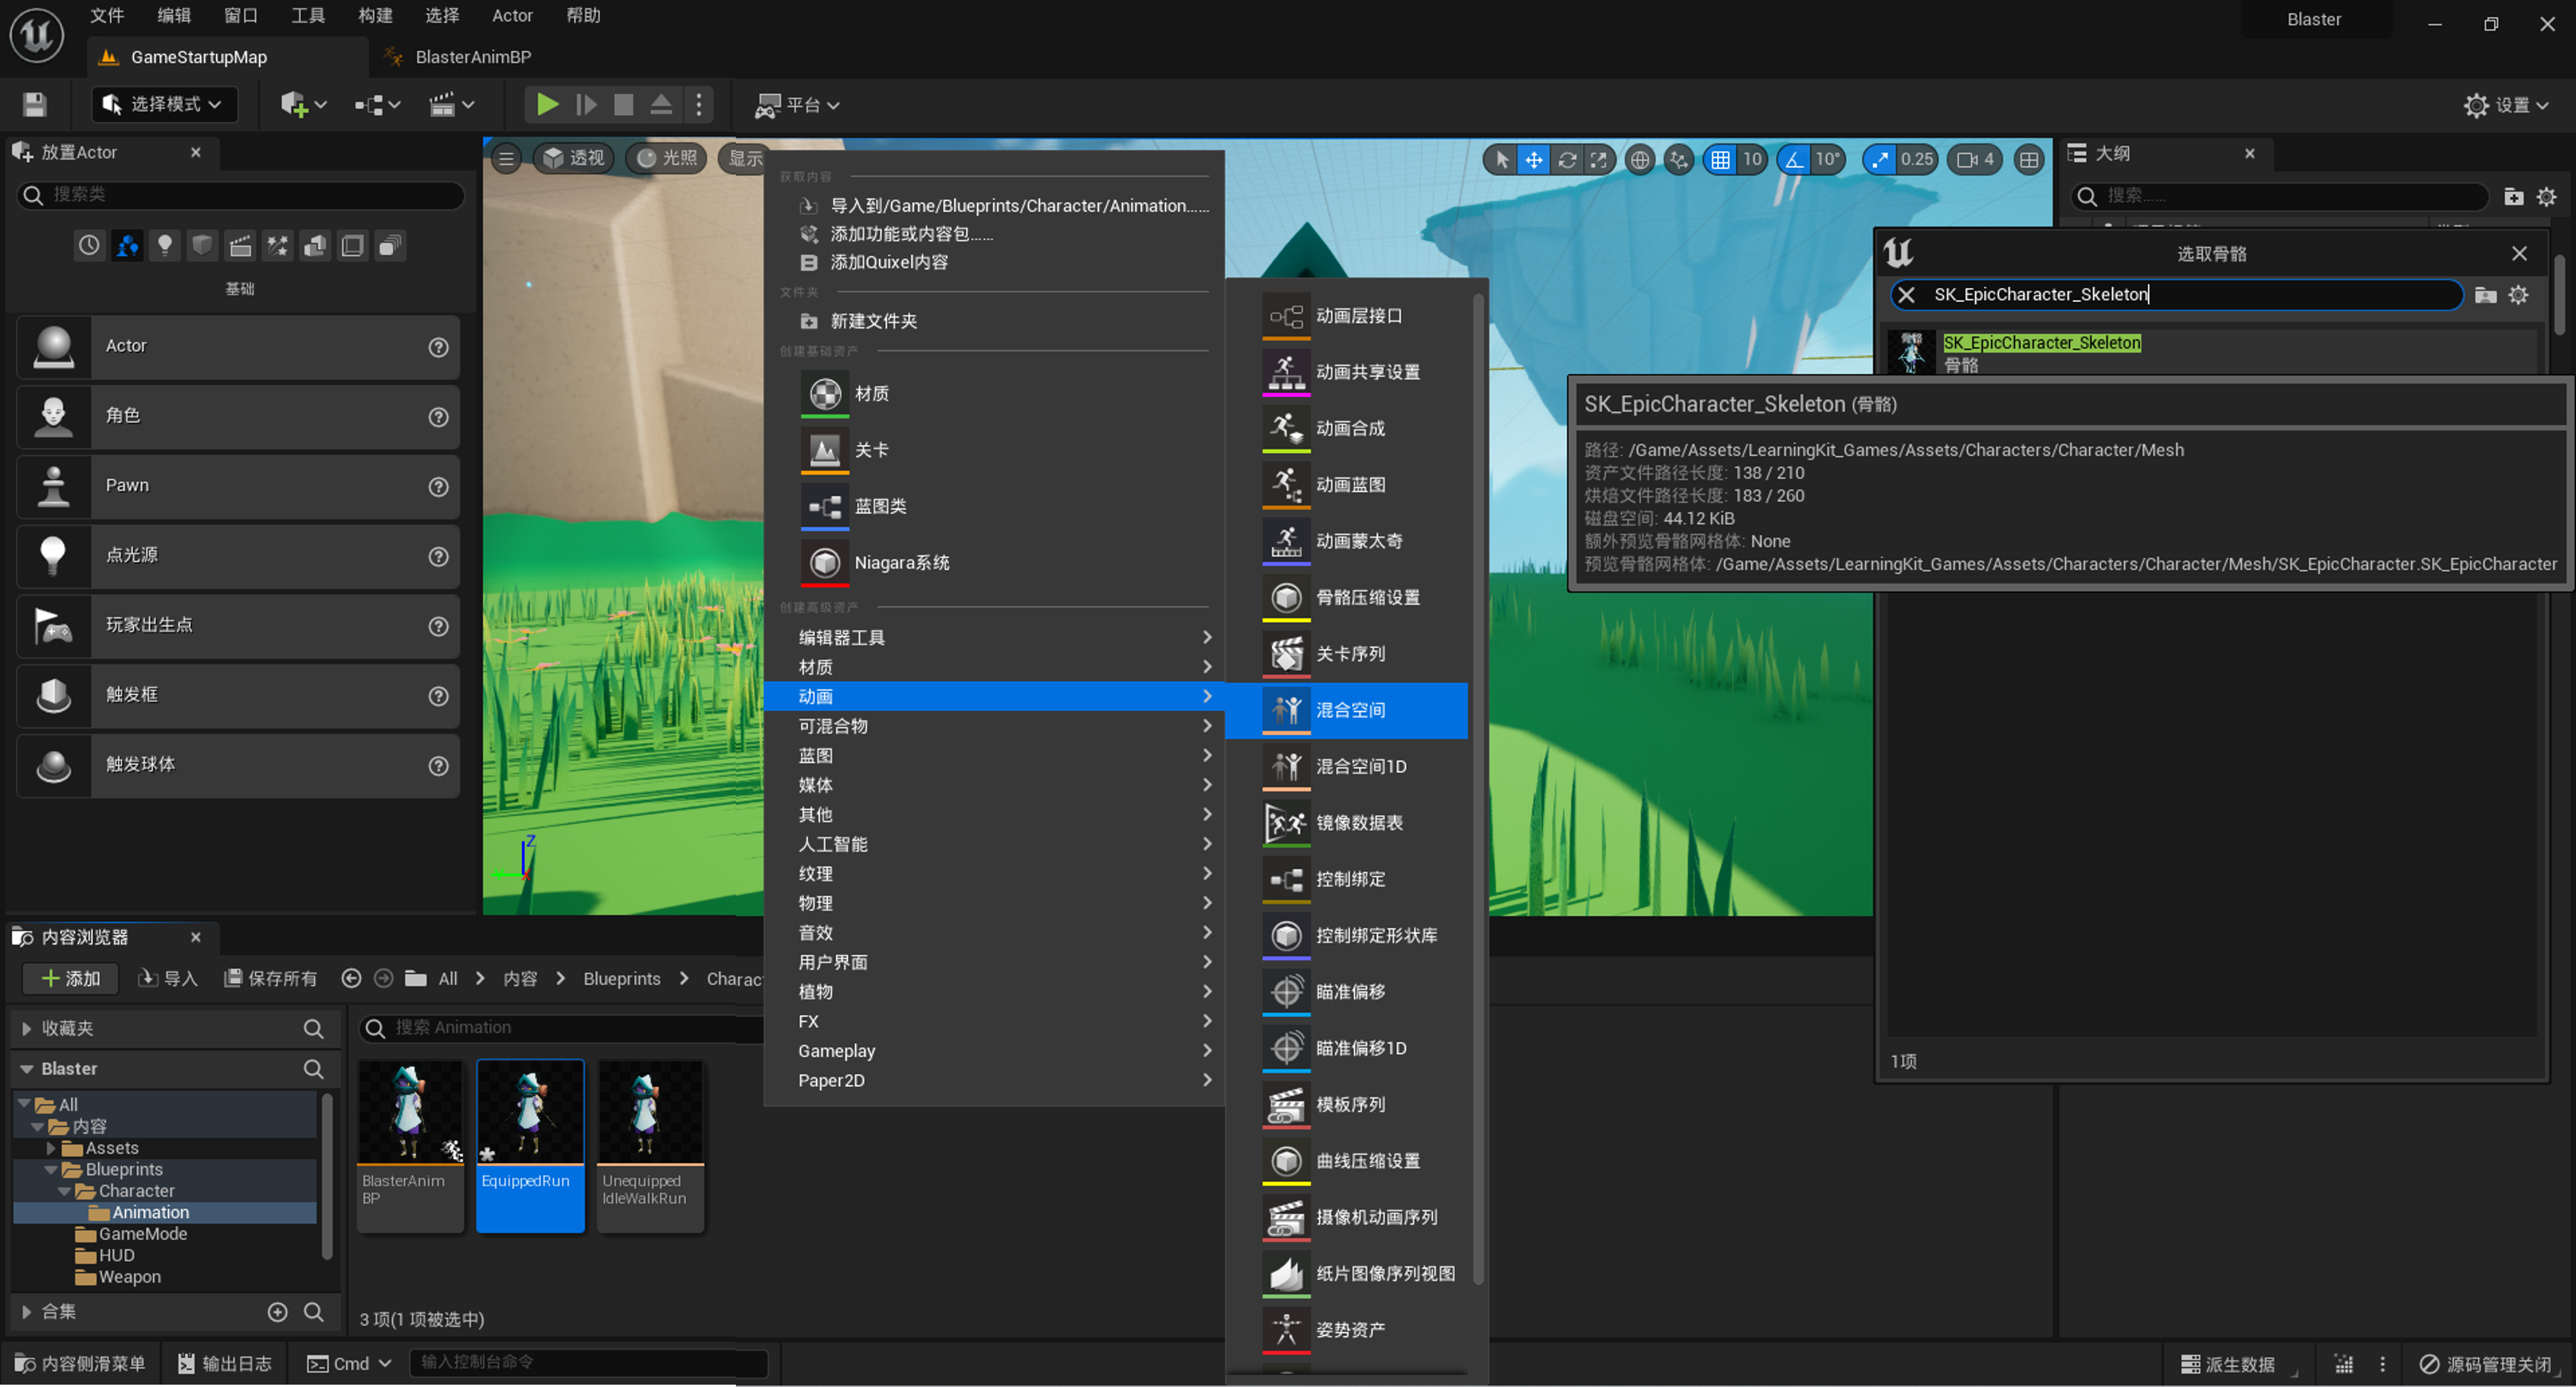Click 保存所有 save all button

pos(270,978)
